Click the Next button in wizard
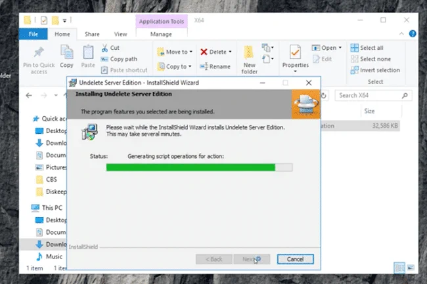Viewport: 427px width, 284px height. point(252,259)
